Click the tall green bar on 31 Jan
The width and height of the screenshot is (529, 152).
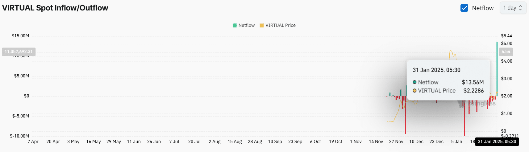(497, 68)
